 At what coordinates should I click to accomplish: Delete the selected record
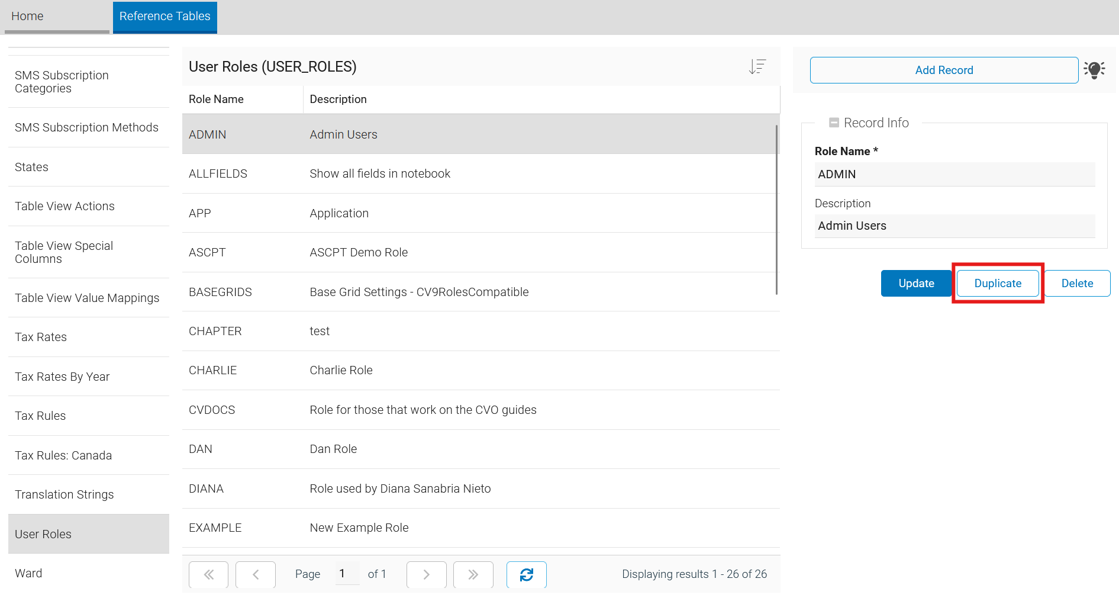(x=1078, y=284)
